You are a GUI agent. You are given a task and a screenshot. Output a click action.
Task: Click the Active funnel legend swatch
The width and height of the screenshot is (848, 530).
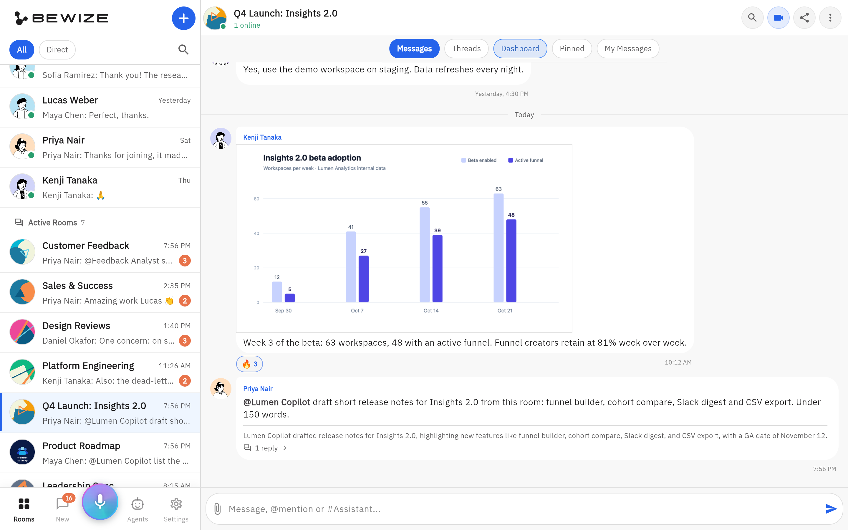click(x=511, y=160)
